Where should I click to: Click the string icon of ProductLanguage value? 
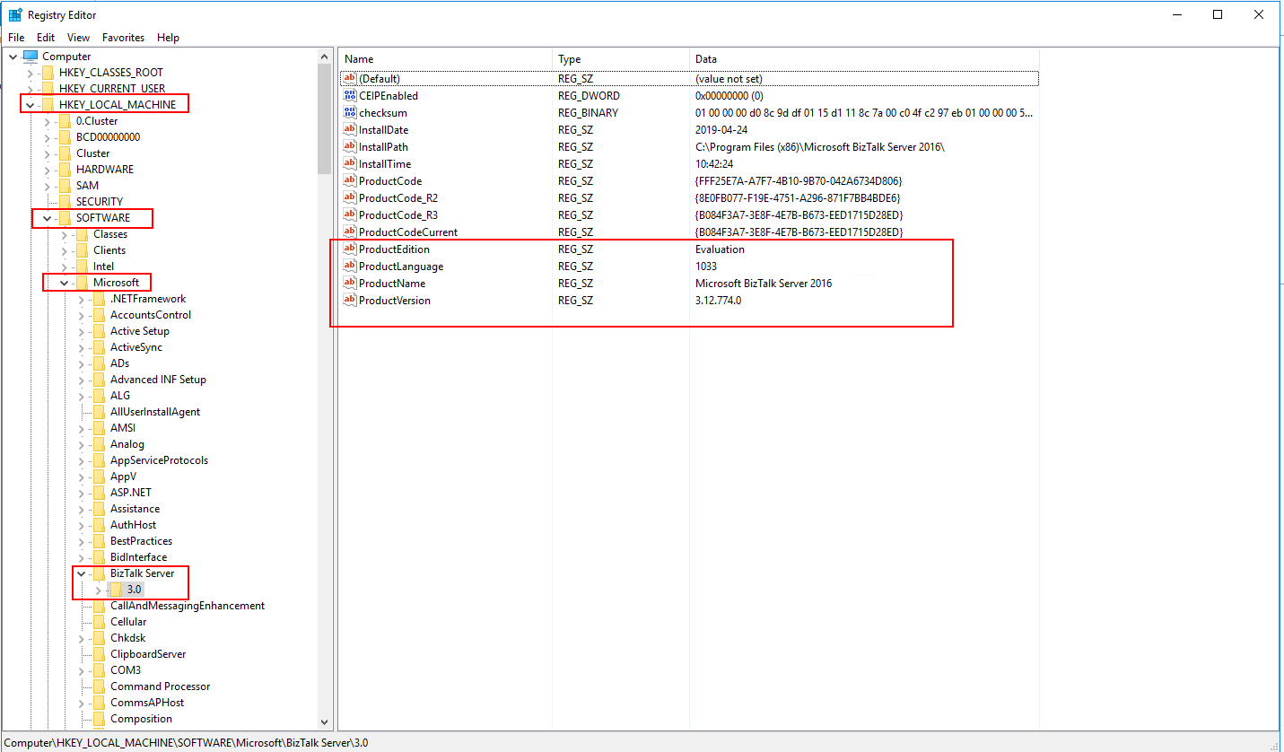click(350, 267)
